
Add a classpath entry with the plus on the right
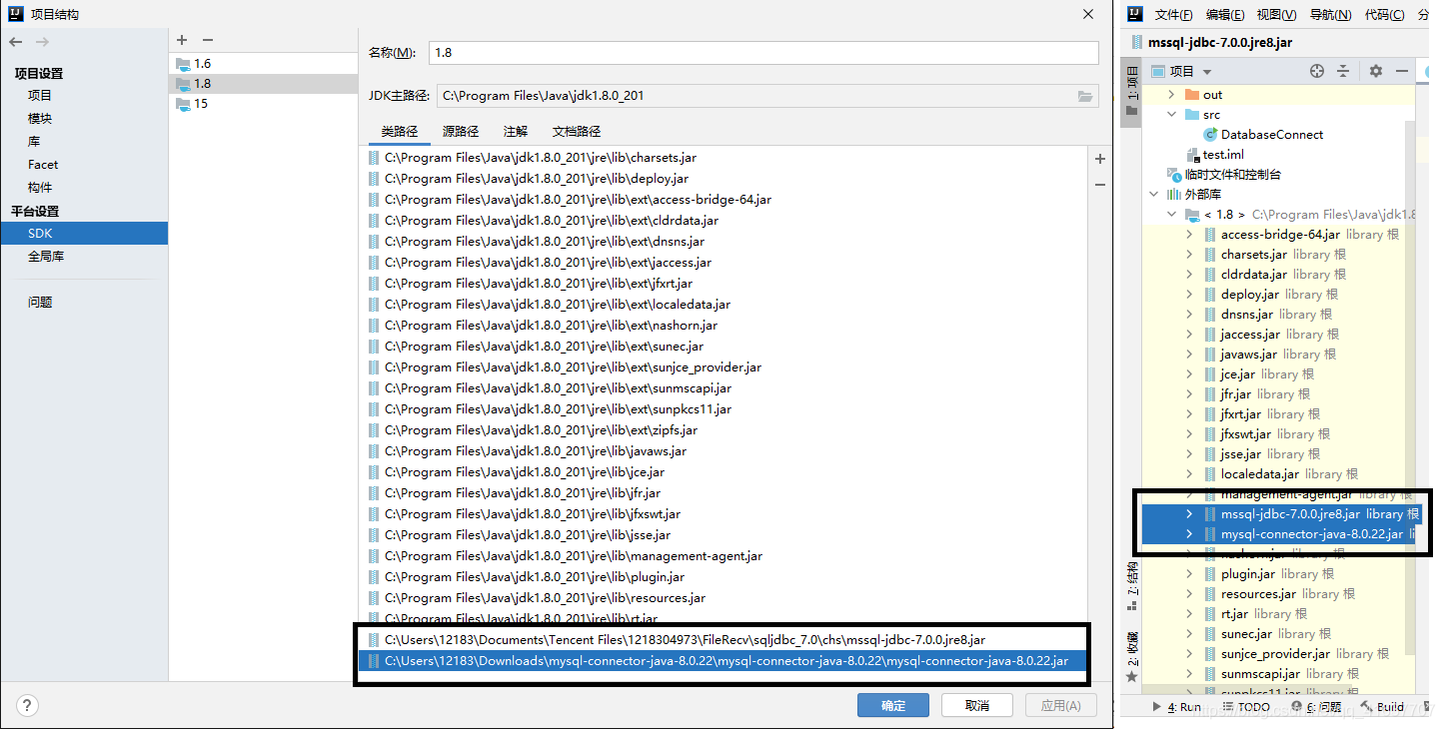coord(1100,159)
